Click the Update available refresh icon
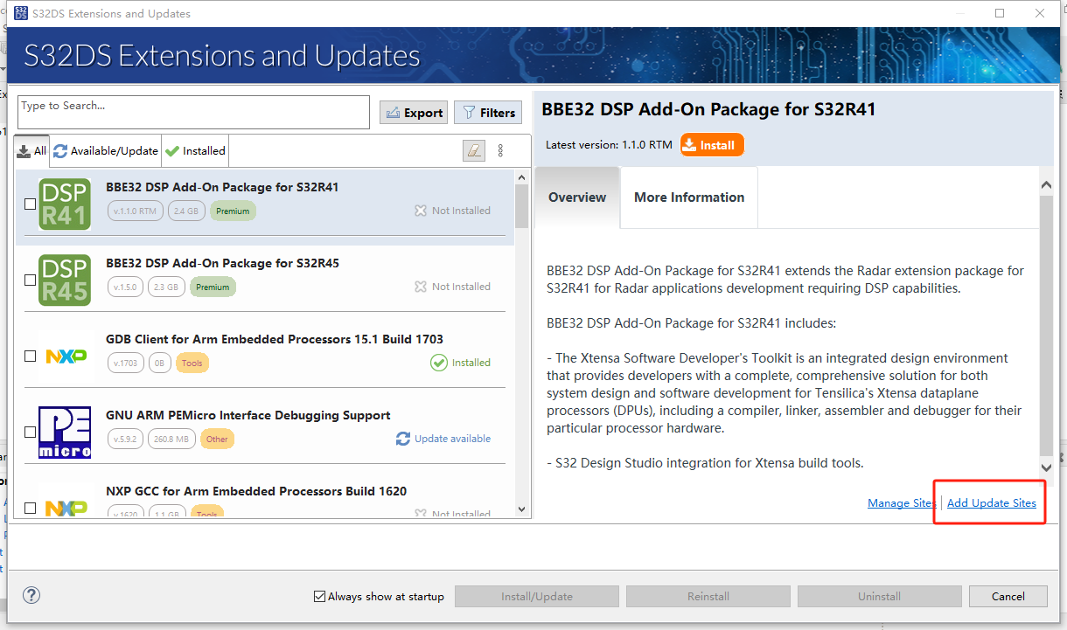The height and width of the screenshot is (630, 1067). pyautogui.click(x=403, y=439)
